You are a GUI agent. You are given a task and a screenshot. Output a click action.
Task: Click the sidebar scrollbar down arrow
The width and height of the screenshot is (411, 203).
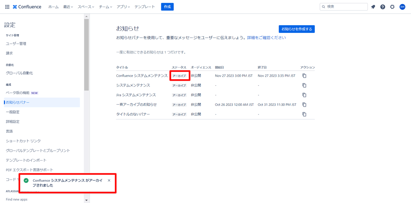coord(86,200)
